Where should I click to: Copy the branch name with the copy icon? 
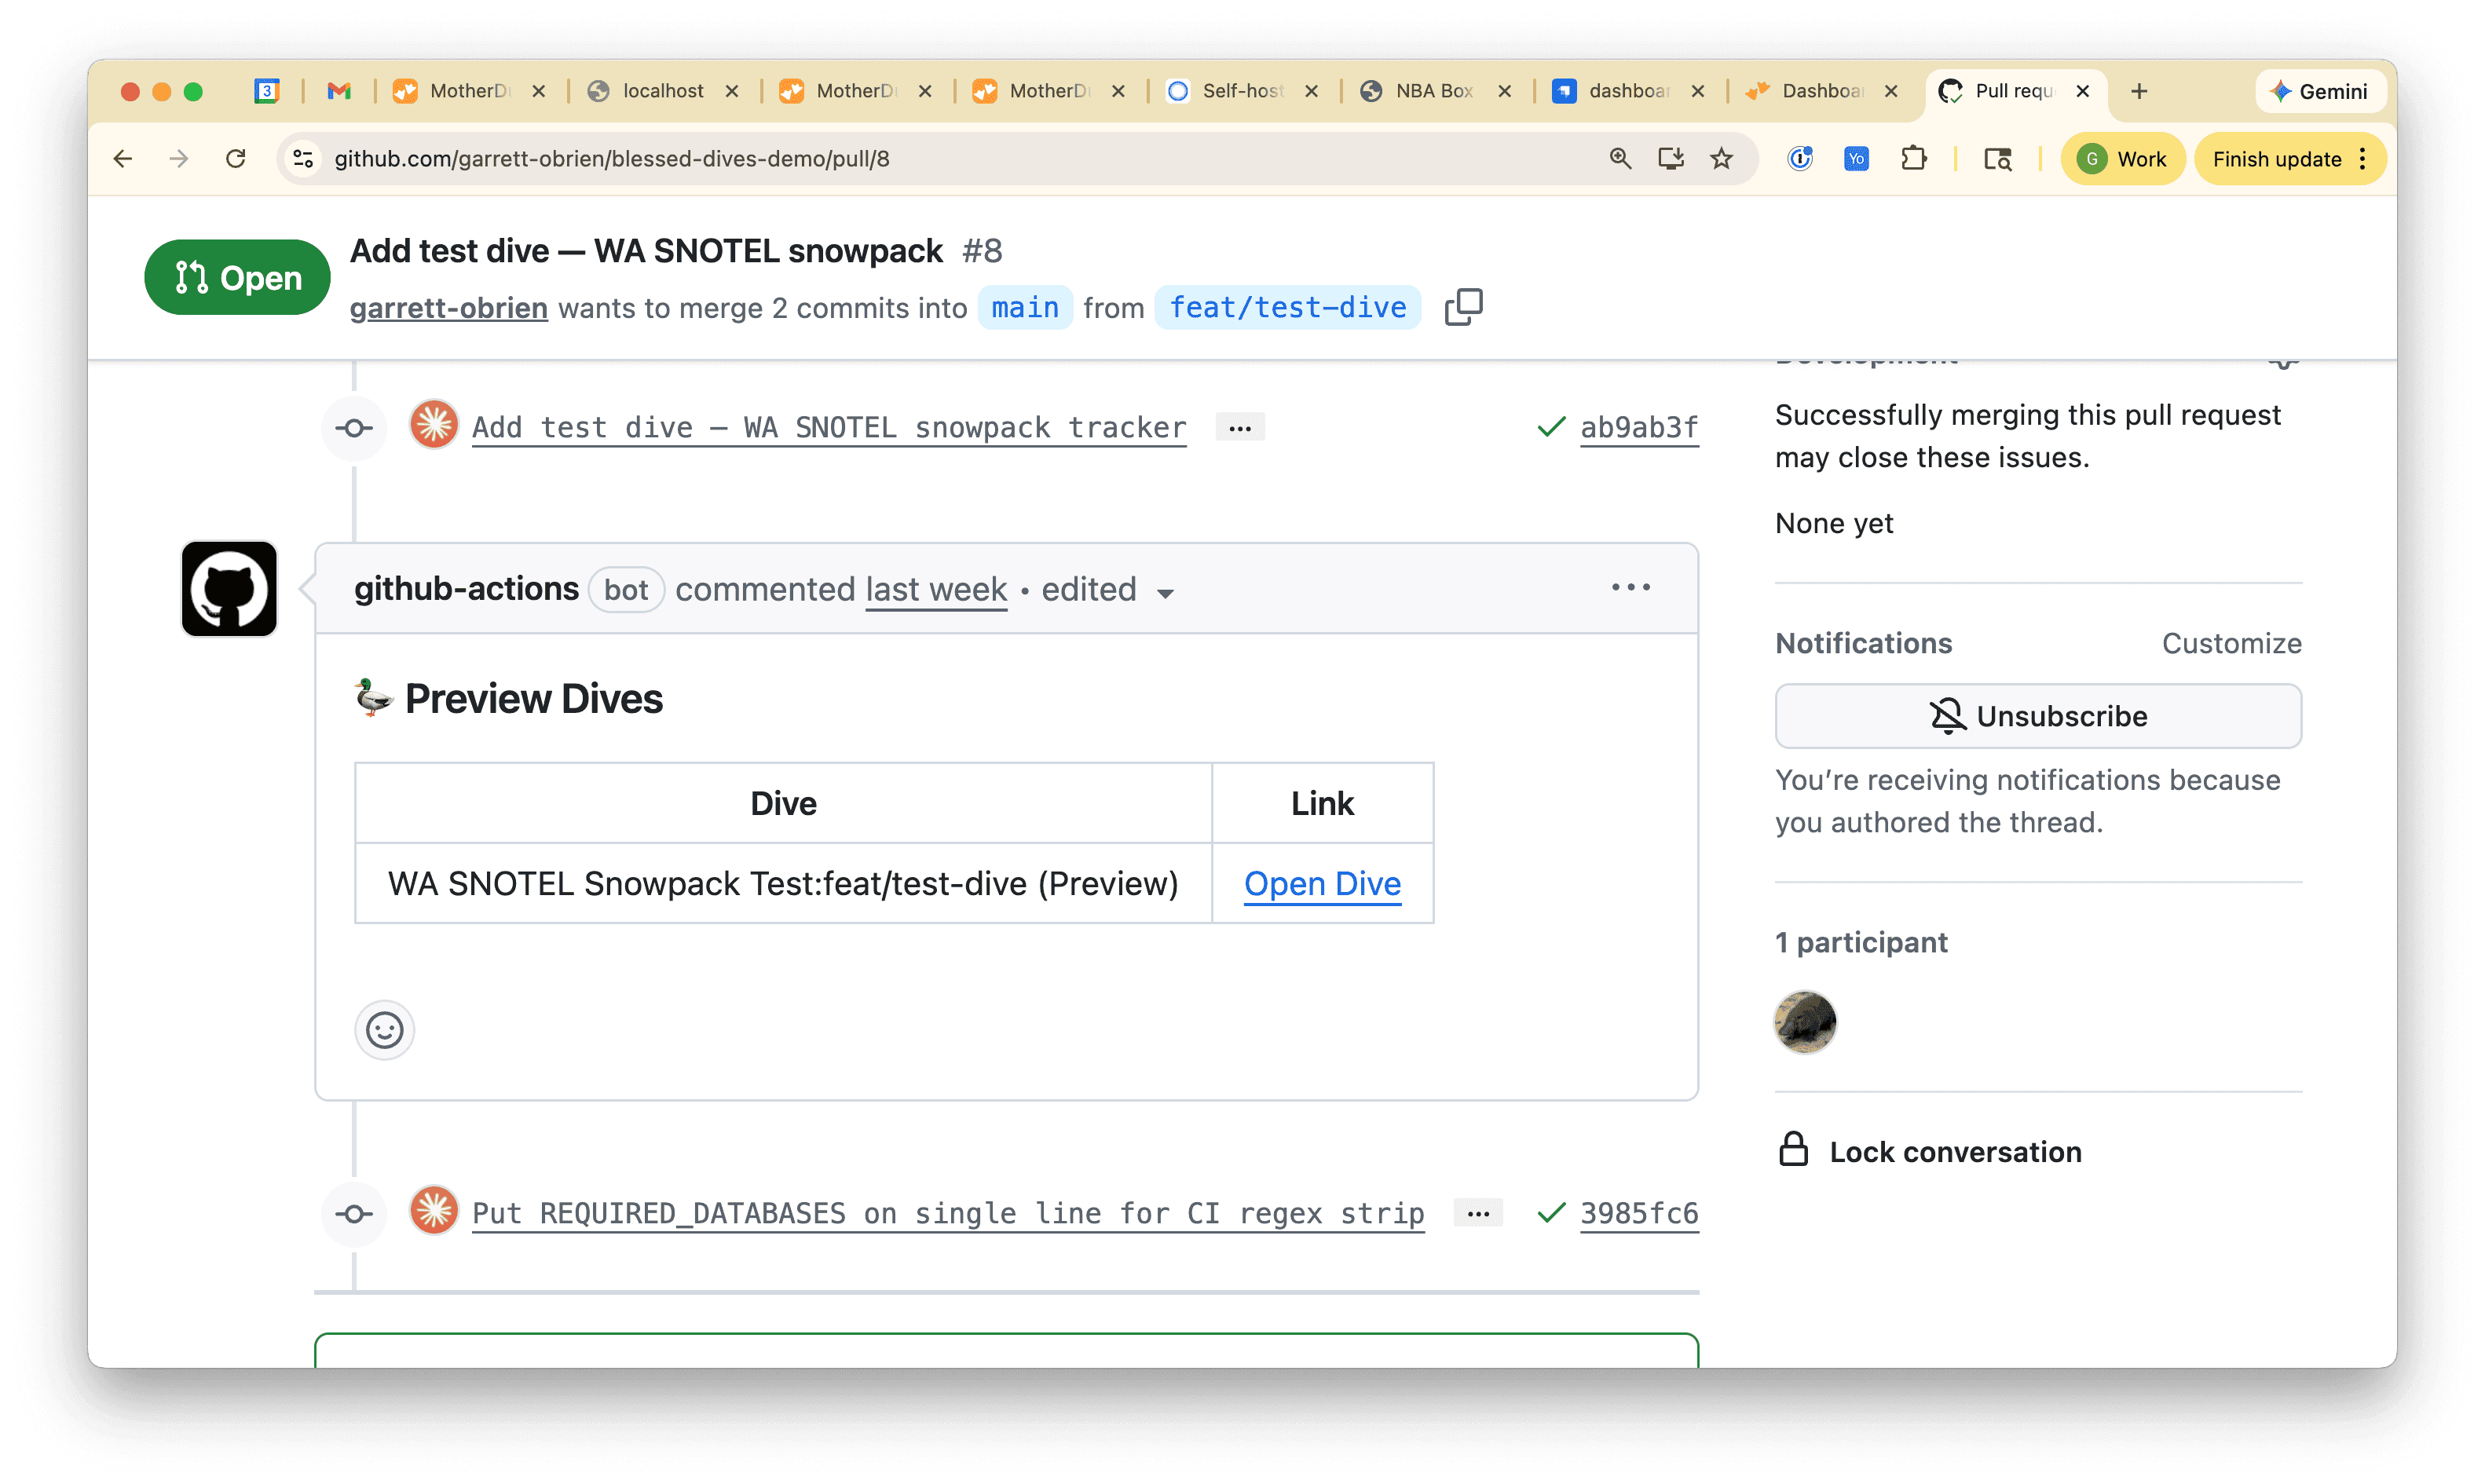(x=1463, y=307)
